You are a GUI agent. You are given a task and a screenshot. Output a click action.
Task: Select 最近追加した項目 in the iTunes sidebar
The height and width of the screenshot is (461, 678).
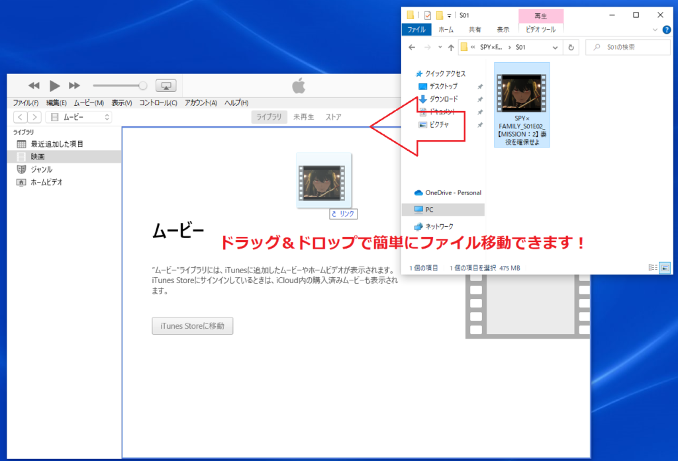[x=64, y=144]
